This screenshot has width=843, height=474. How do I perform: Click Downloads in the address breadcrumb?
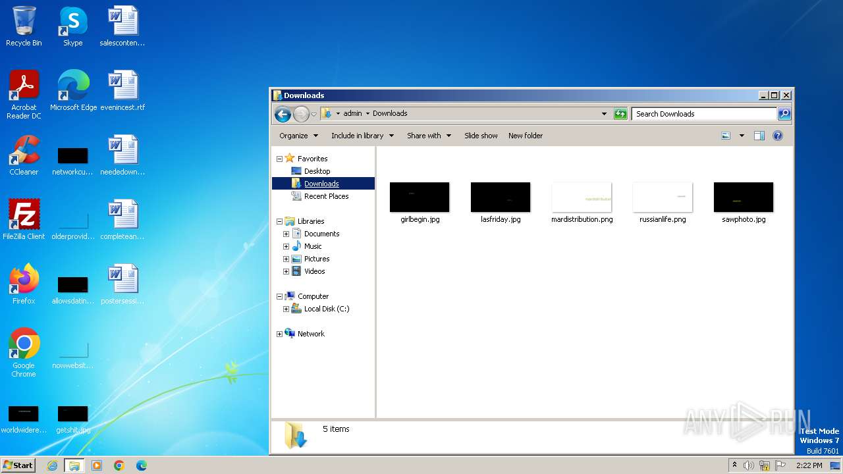pos(390,113)
